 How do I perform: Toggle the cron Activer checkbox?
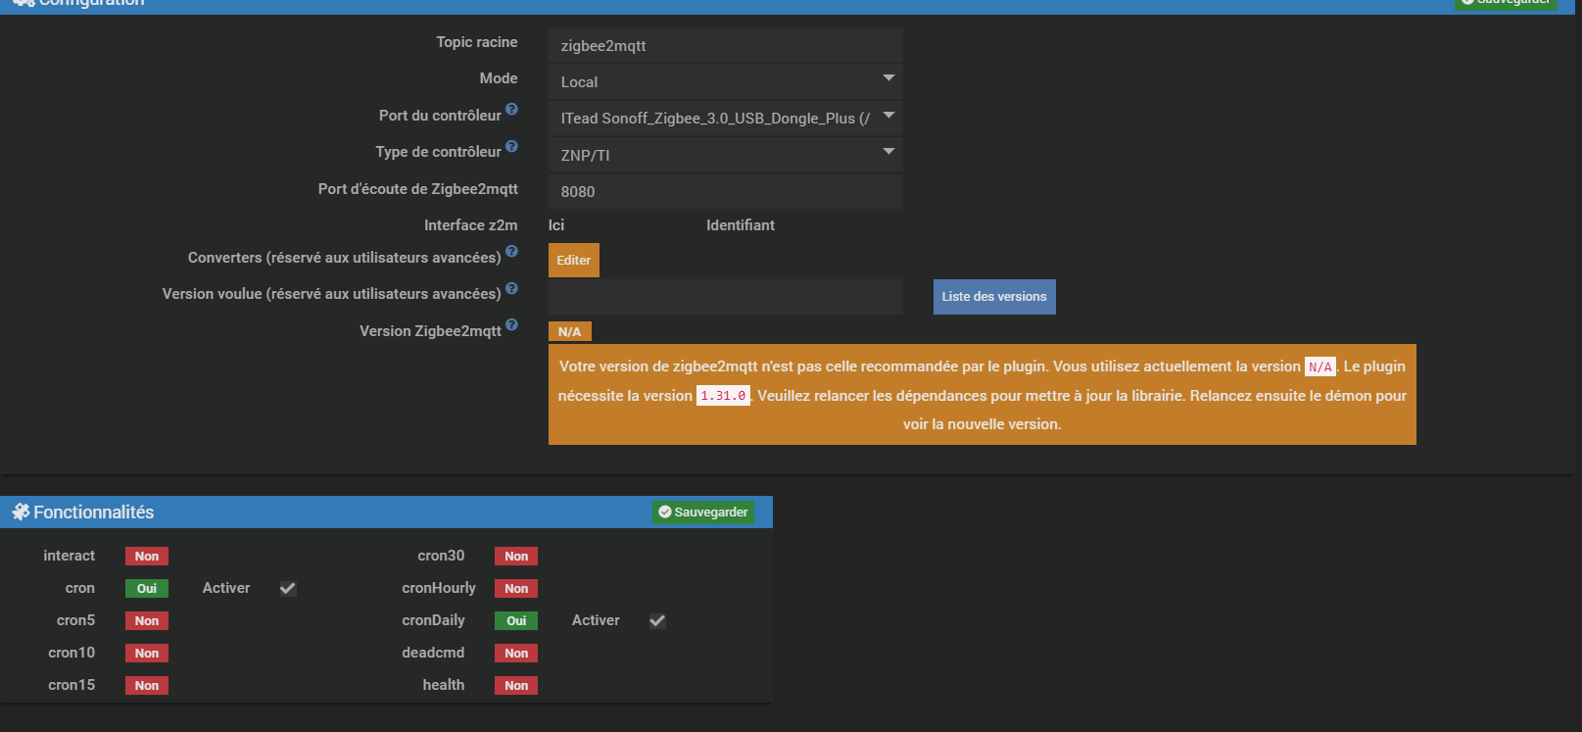[x=288, y=589]
